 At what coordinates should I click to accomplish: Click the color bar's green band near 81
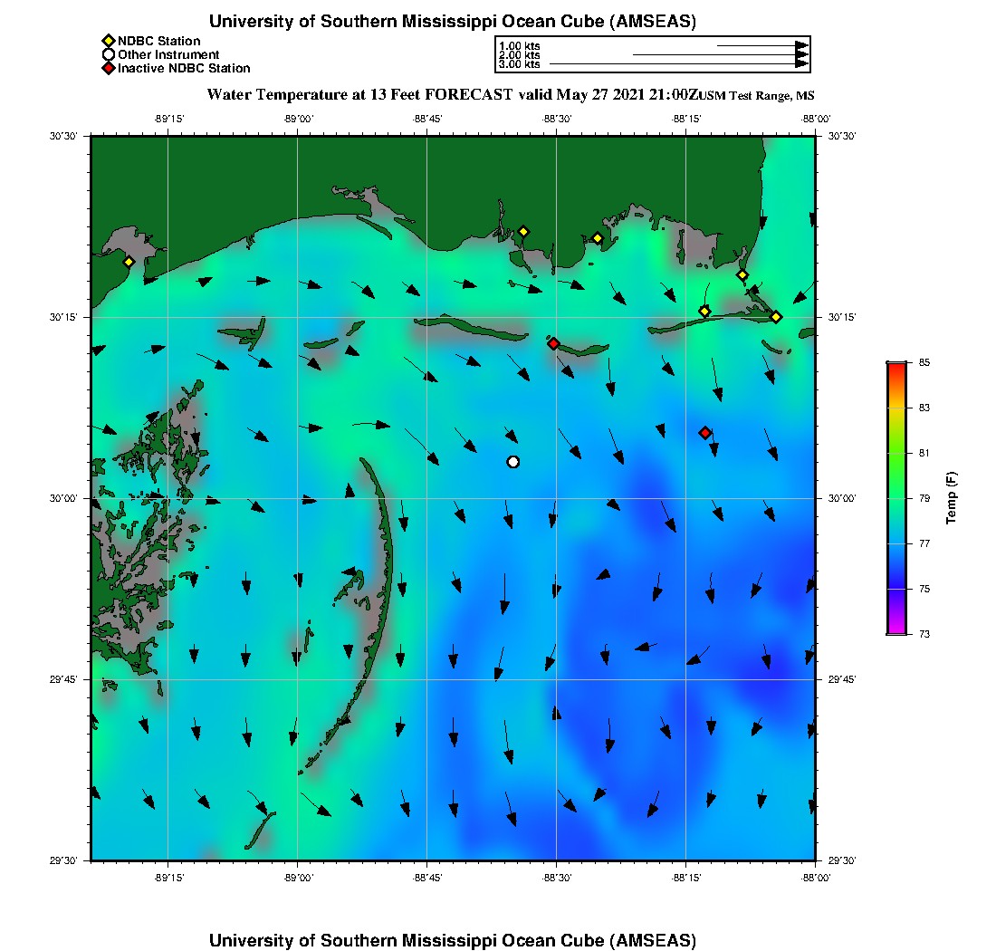tap(897, 453)
